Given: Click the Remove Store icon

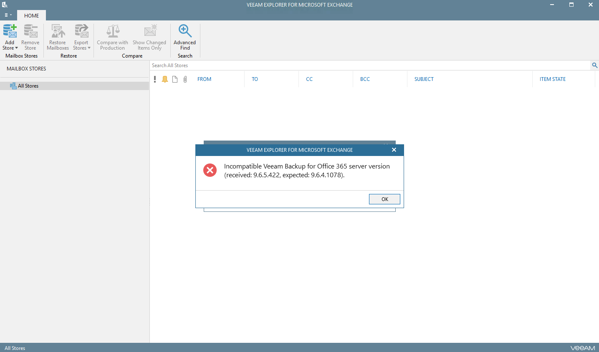Looking at the screenshot, I should (30, 31).
